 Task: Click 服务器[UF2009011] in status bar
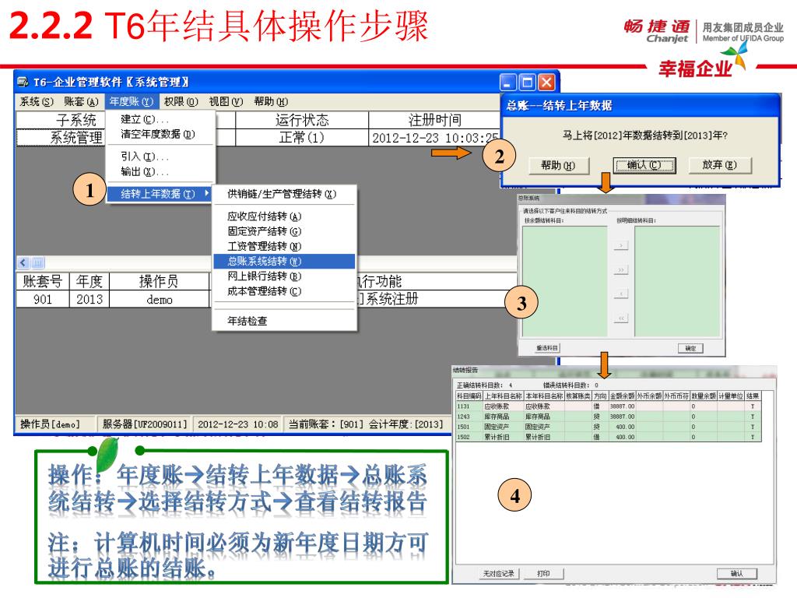click(x=145, y=424)
